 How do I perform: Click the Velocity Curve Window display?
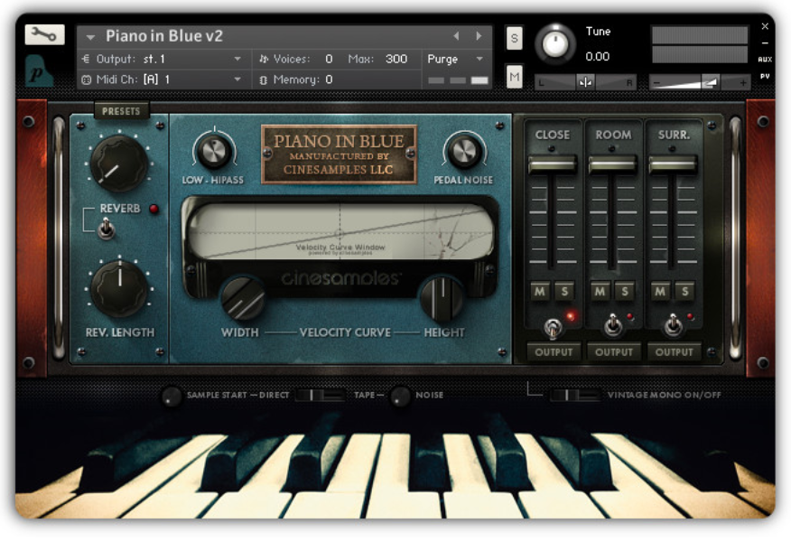[x=340, y=232]
